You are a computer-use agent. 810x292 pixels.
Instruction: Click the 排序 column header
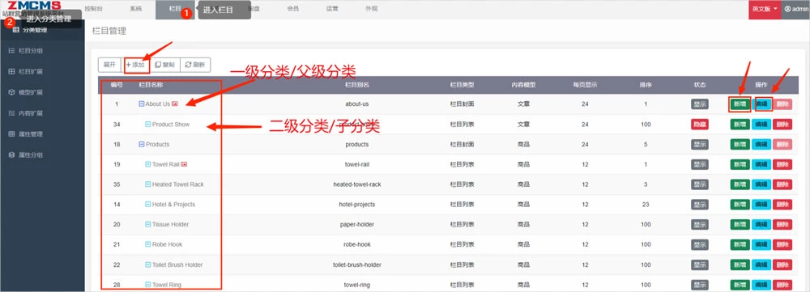(x=646, y=85)
